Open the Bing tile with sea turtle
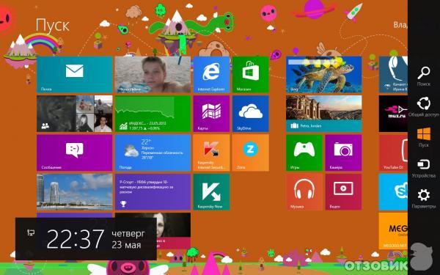The image size is (440, 275). 324,74
